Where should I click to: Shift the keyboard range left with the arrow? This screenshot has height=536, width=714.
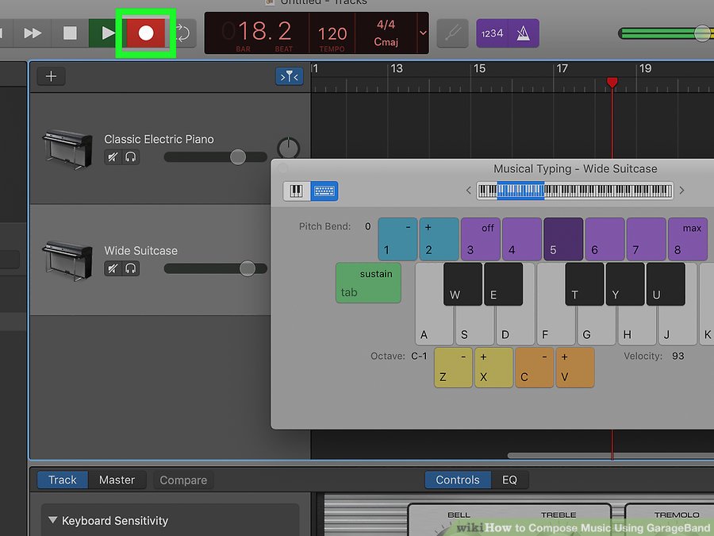coord(468,190)
